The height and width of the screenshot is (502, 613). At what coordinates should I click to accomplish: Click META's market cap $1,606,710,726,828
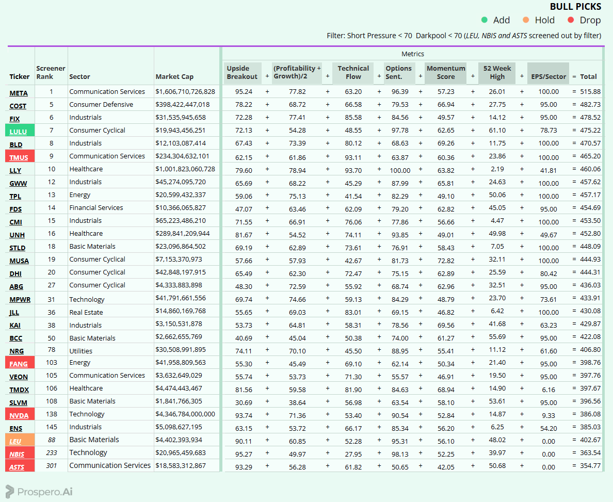click(185, 91)
